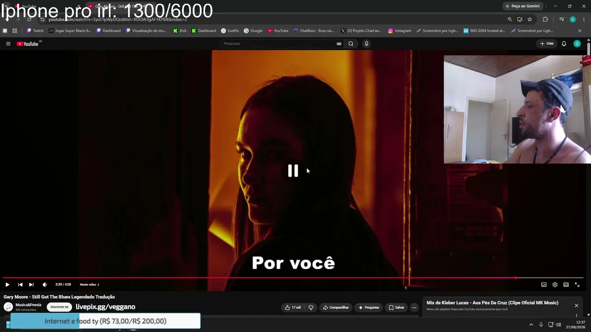This screenshot has width=591, height=332.
Task: Go to the YouTube home logo
Action: click(28, 44)
